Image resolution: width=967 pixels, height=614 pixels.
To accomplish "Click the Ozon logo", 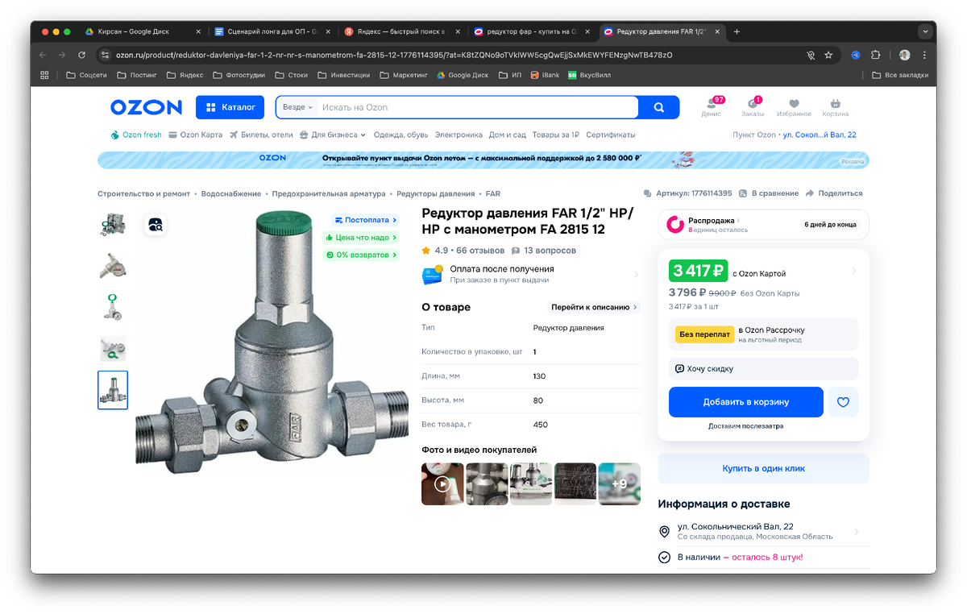I will [146, 107].
